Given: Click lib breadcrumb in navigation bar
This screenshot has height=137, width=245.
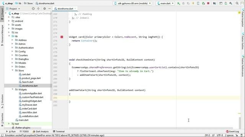Looking at the screenshot, I should 18,3.
